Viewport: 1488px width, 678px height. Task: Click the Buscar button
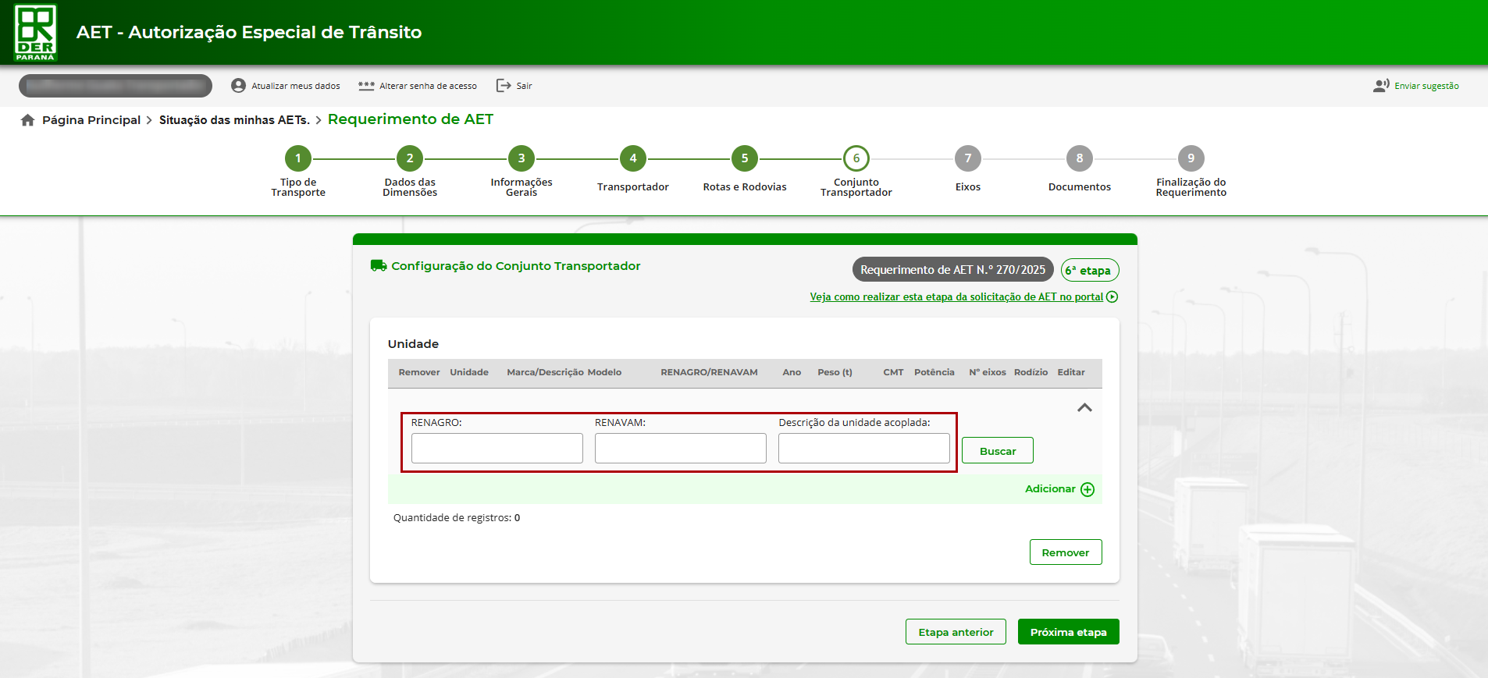click(x=998, y=451)
